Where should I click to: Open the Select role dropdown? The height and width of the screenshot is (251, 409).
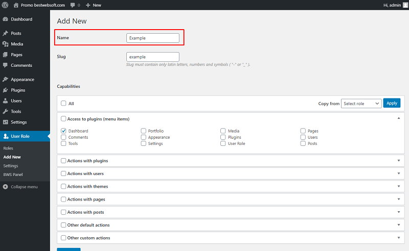tap(361, 104)
